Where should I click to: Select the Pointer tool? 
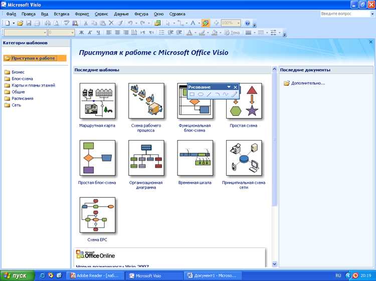coord(168,23)
